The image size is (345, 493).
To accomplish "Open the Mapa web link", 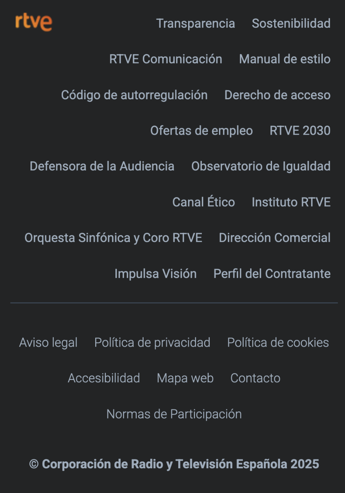I will [x=185, y=378].
